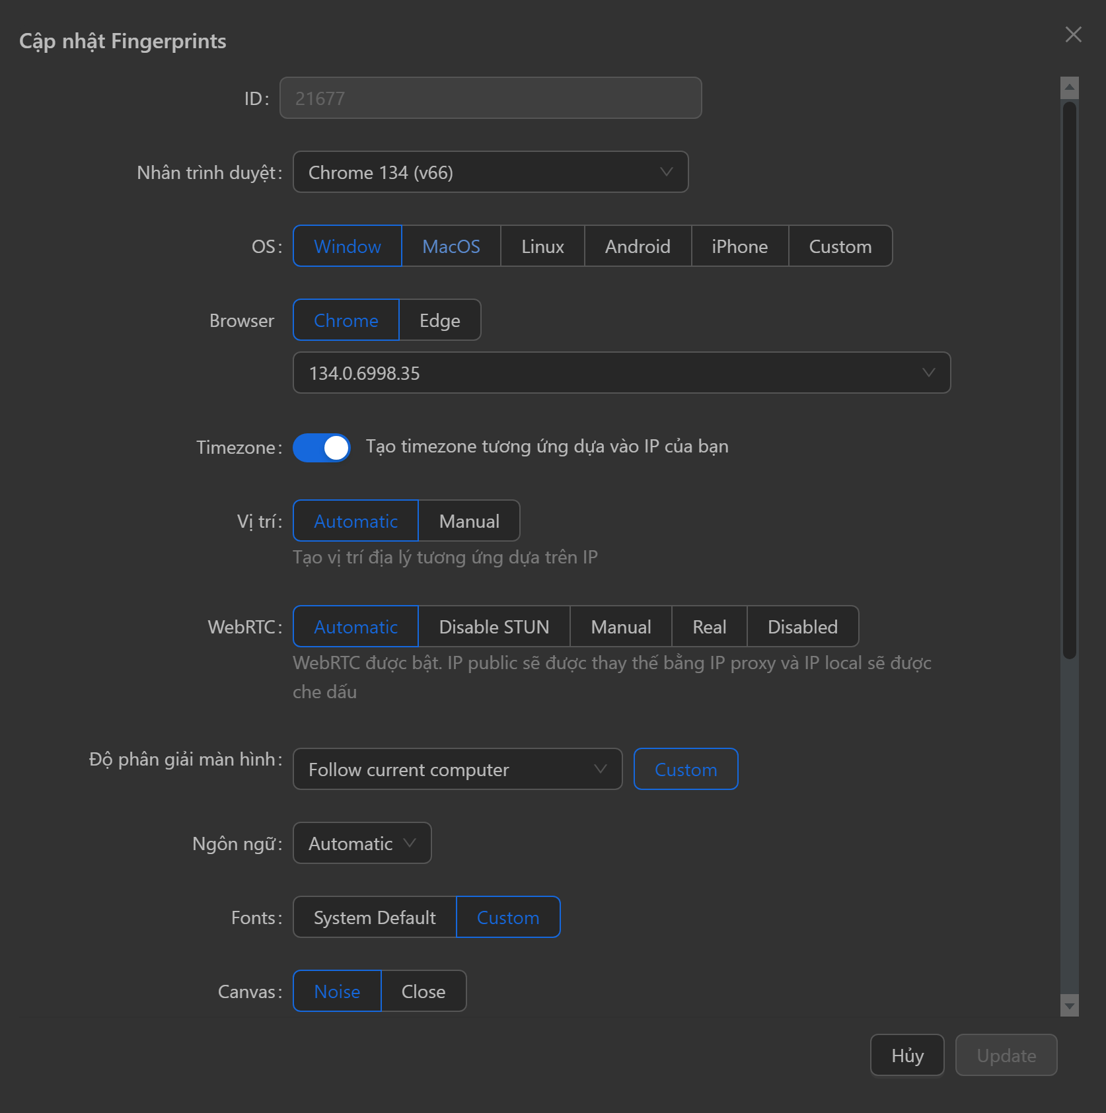Screen dimensions: 1106x1113
Task: Open the Nhân trình duyệt dropdown
Action: point(490,172)
